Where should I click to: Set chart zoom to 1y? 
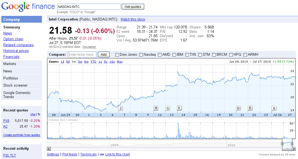click(x=100, y=62)
